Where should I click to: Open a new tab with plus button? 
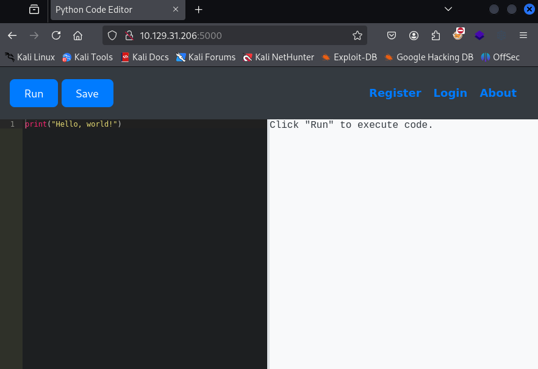click(198, 10)
